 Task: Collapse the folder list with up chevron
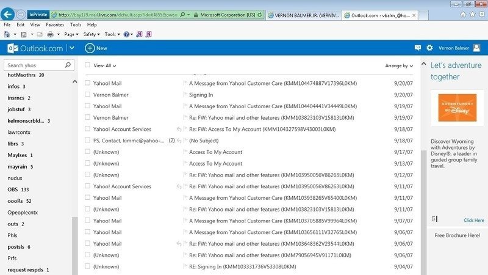(74, 82)
